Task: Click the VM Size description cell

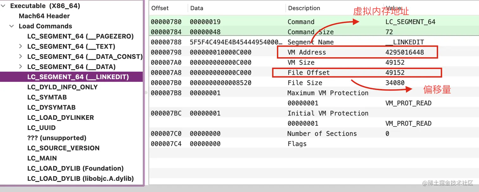Action: (x=301, y=62)
